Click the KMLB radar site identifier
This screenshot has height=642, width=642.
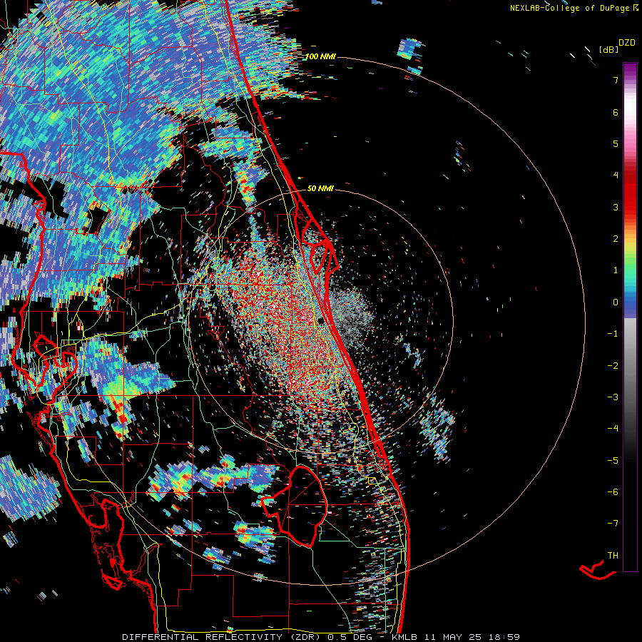(404, 637)
